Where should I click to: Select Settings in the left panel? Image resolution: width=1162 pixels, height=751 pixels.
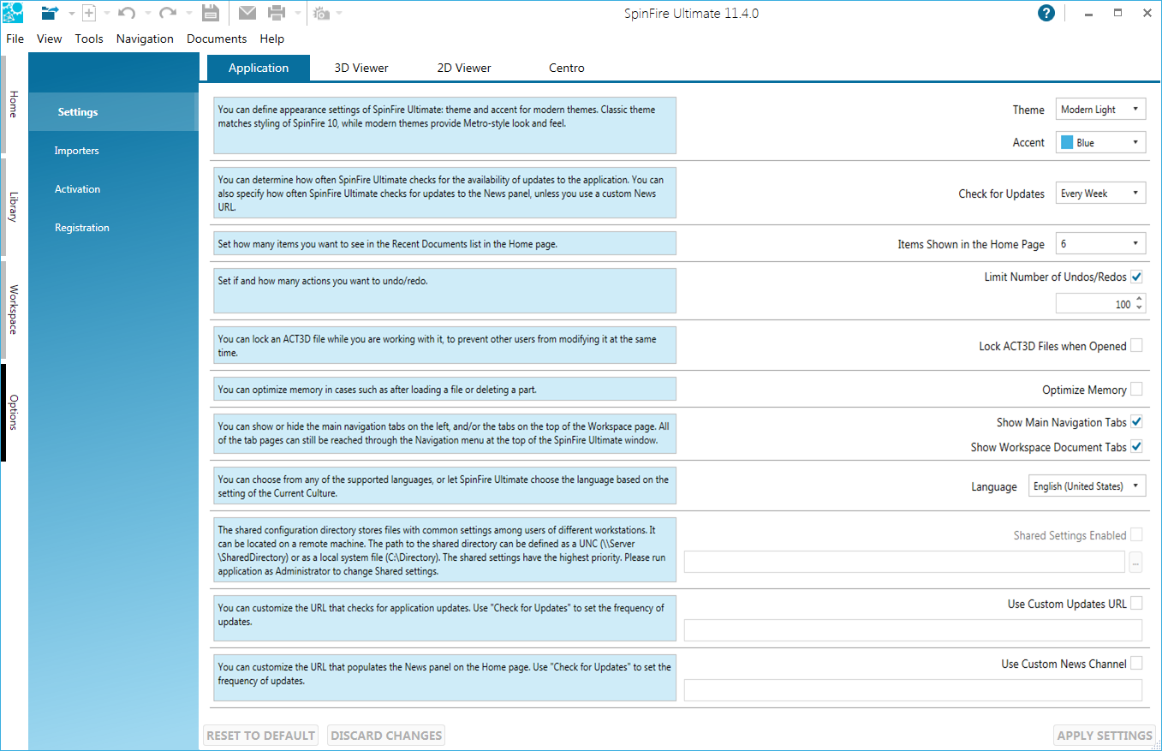pyautogui.click(x=112, y=111)
